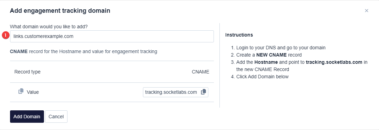The image size is (379, 130).
Task: Click bold 'Hostname' in instruction step three
Action: 266,62
